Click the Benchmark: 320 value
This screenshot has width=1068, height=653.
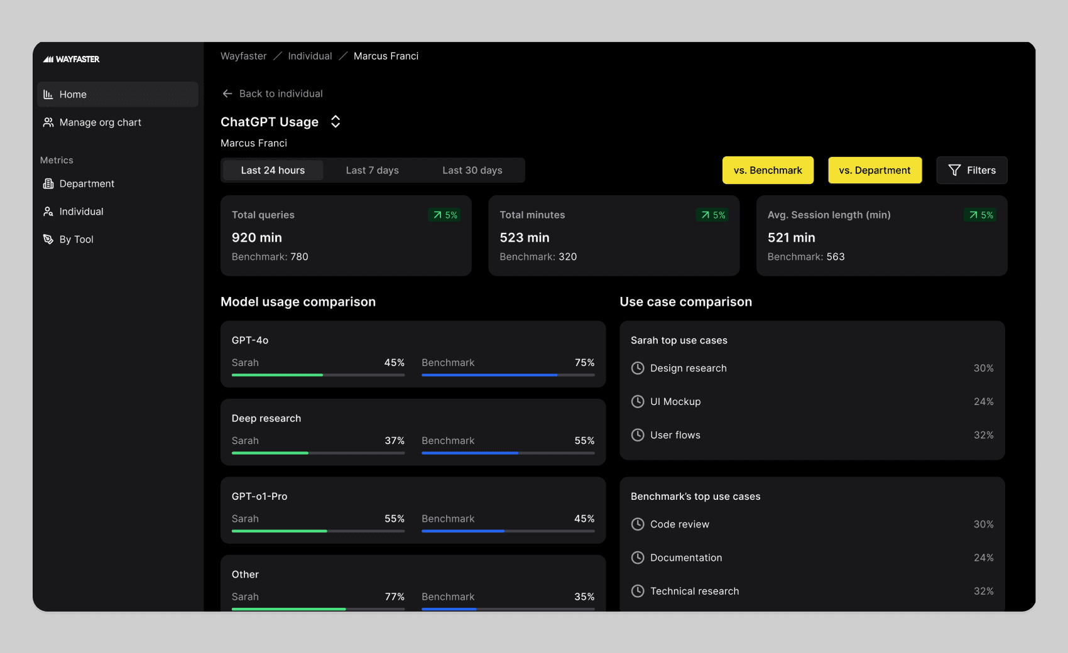click(538, 256)
